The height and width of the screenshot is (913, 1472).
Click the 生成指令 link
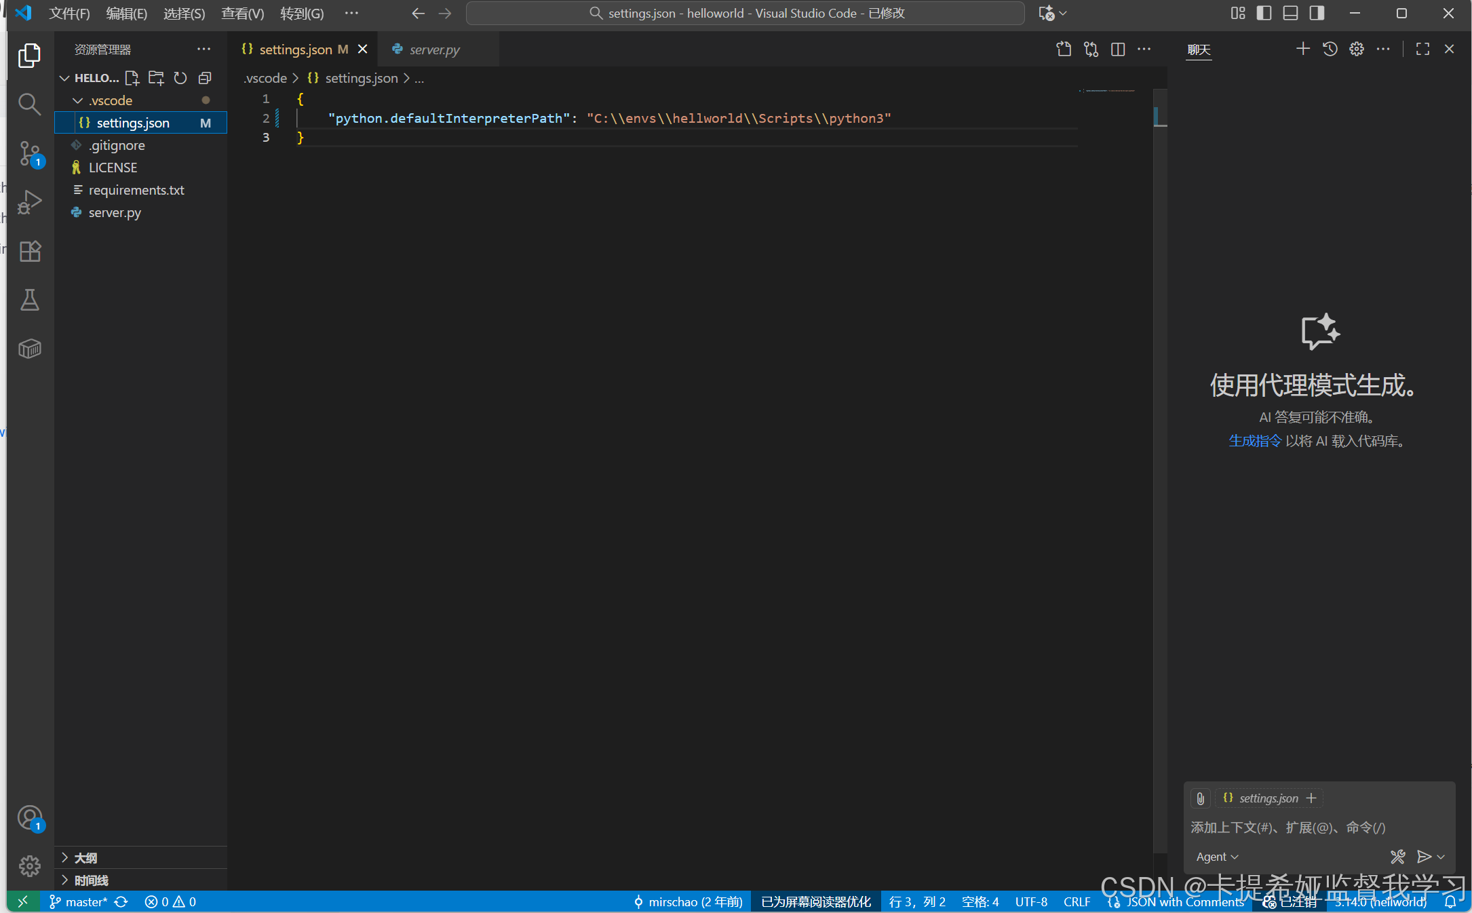(x=1254, y=441)
